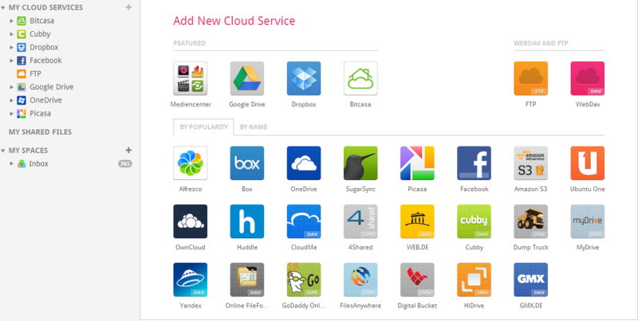Expand the Picasa sidebar node arrow

point(11,113)
